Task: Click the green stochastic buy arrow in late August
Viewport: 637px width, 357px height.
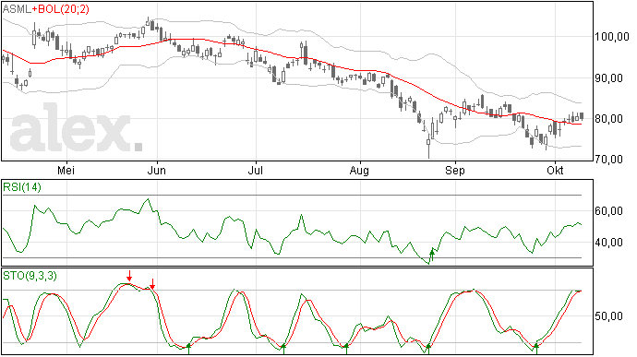Action: click(428, 349)
